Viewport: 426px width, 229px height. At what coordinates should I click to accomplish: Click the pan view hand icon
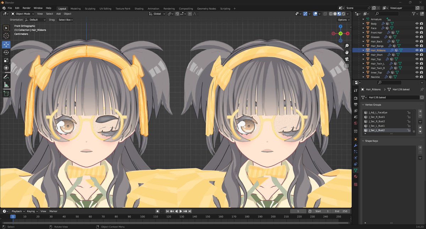tap(346, 53)
